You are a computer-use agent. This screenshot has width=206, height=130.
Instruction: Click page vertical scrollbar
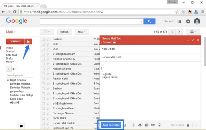click(205, 51)
